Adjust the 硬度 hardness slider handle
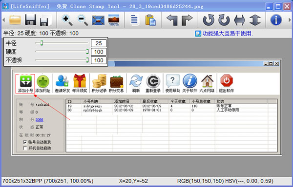 pyautogui.click(x=87, y=52)
